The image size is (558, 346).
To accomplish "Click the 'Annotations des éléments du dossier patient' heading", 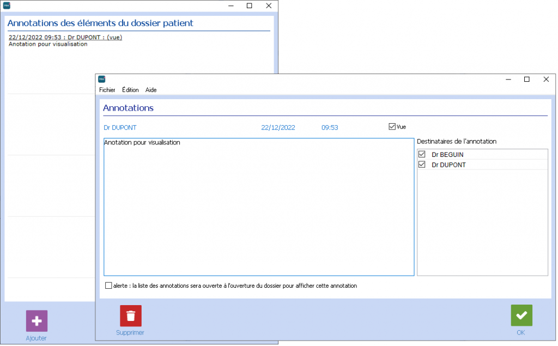I will pos(101,23).
